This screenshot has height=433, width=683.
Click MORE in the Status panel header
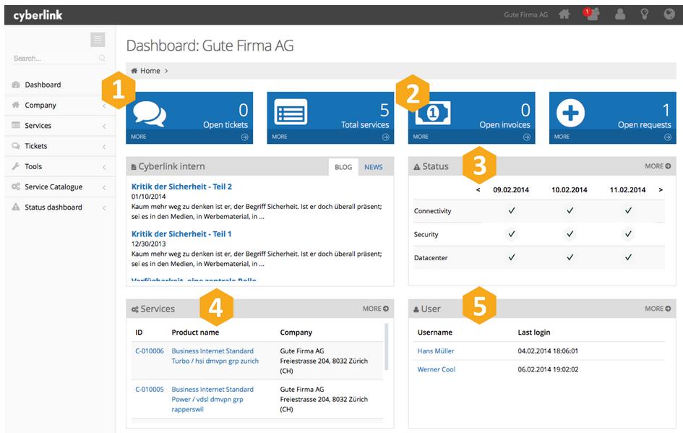click(658, 166)
